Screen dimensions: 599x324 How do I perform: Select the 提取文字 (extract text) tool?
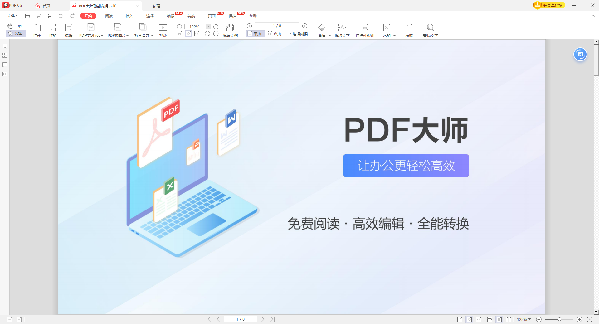point(342,30)
